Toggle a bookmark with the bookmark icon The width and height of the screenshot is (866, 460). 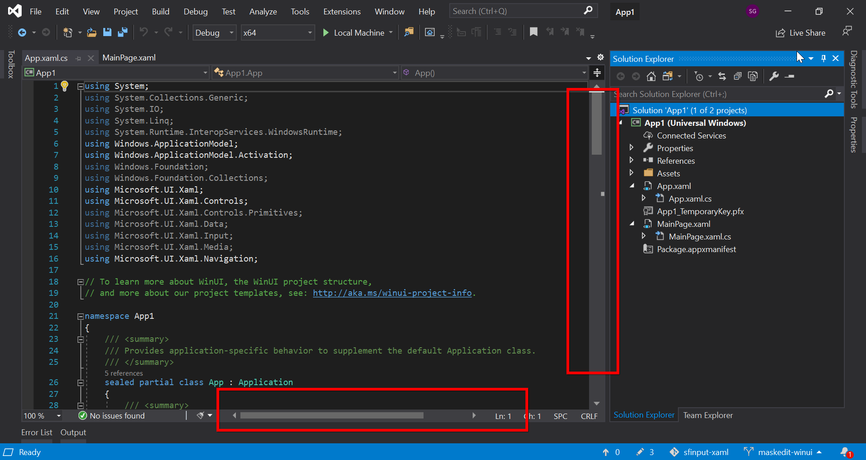point(534,32)
